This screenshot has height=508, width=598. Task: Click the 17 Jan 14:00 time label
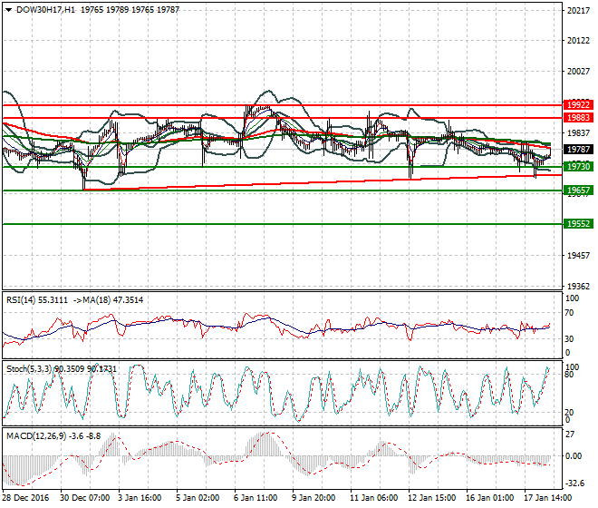pos(547,498)
